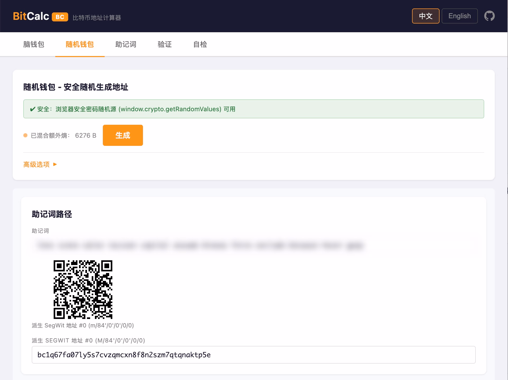Image resolution: width=508 pixels, height=380 pixels.
Task: Expand the 高级选项 section
Action: [x=40, y=164]
